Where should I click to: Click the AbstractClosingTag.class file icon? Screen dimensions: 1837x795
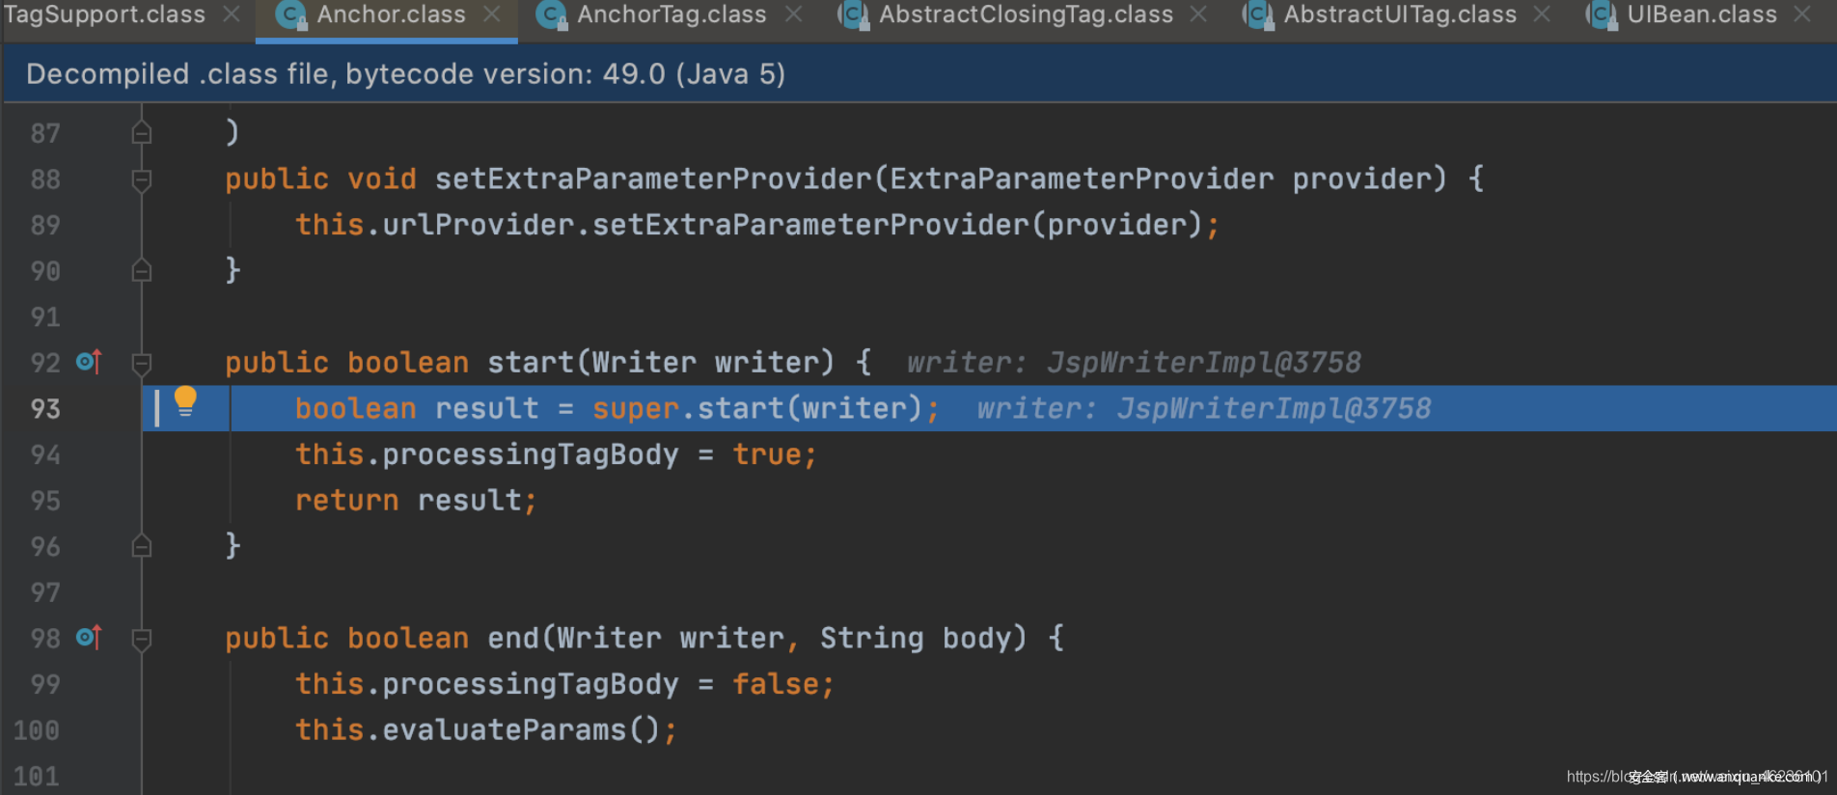tap(853, 15)
